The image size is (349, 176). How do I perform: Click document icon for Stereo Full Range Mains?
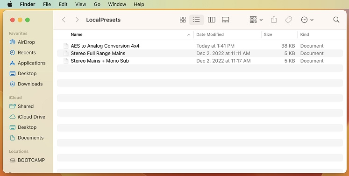tap(66, 53)
